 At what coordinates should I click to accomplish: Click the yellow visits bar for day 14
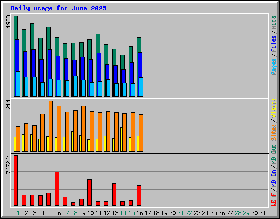coord(121,139)
